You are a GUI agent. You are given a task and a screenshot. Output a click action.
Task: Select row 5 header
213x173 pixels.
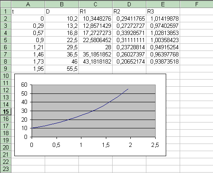5,40
